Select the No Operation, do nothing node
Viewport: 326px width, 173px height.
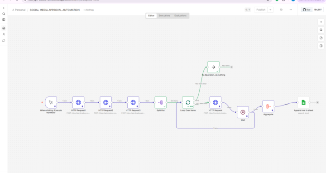[x=214, y=67]
